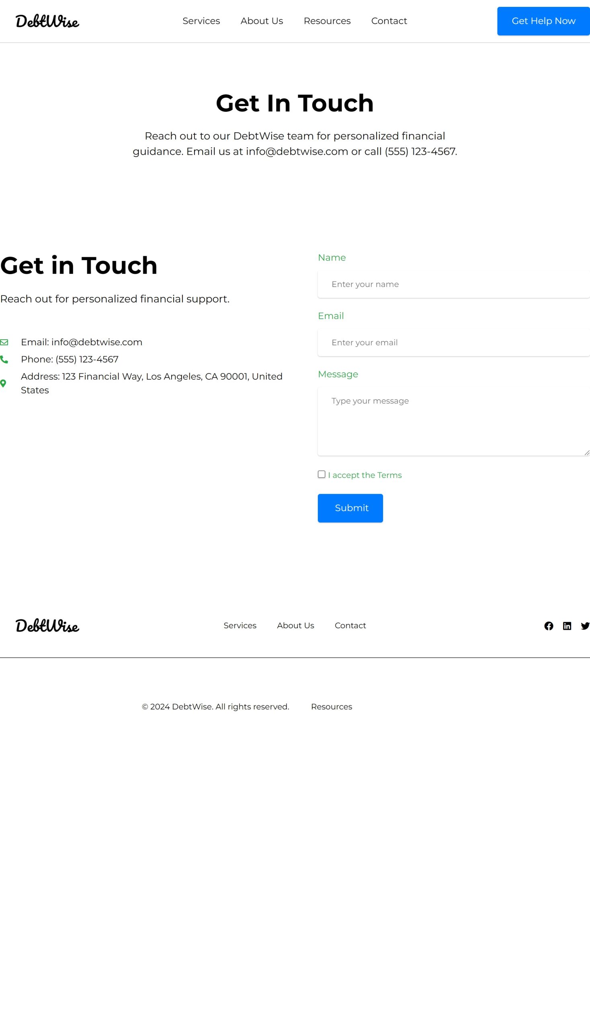Open Contact link in the footer

(350, 626)
